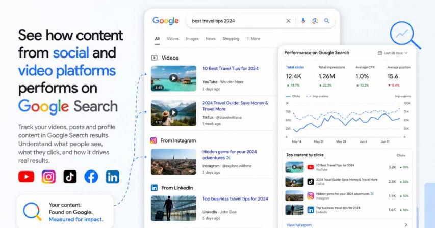This screenshot has height=228, width=435.
Task: Click the 1.9K clicks value for Instagram row
Action: 392,196
